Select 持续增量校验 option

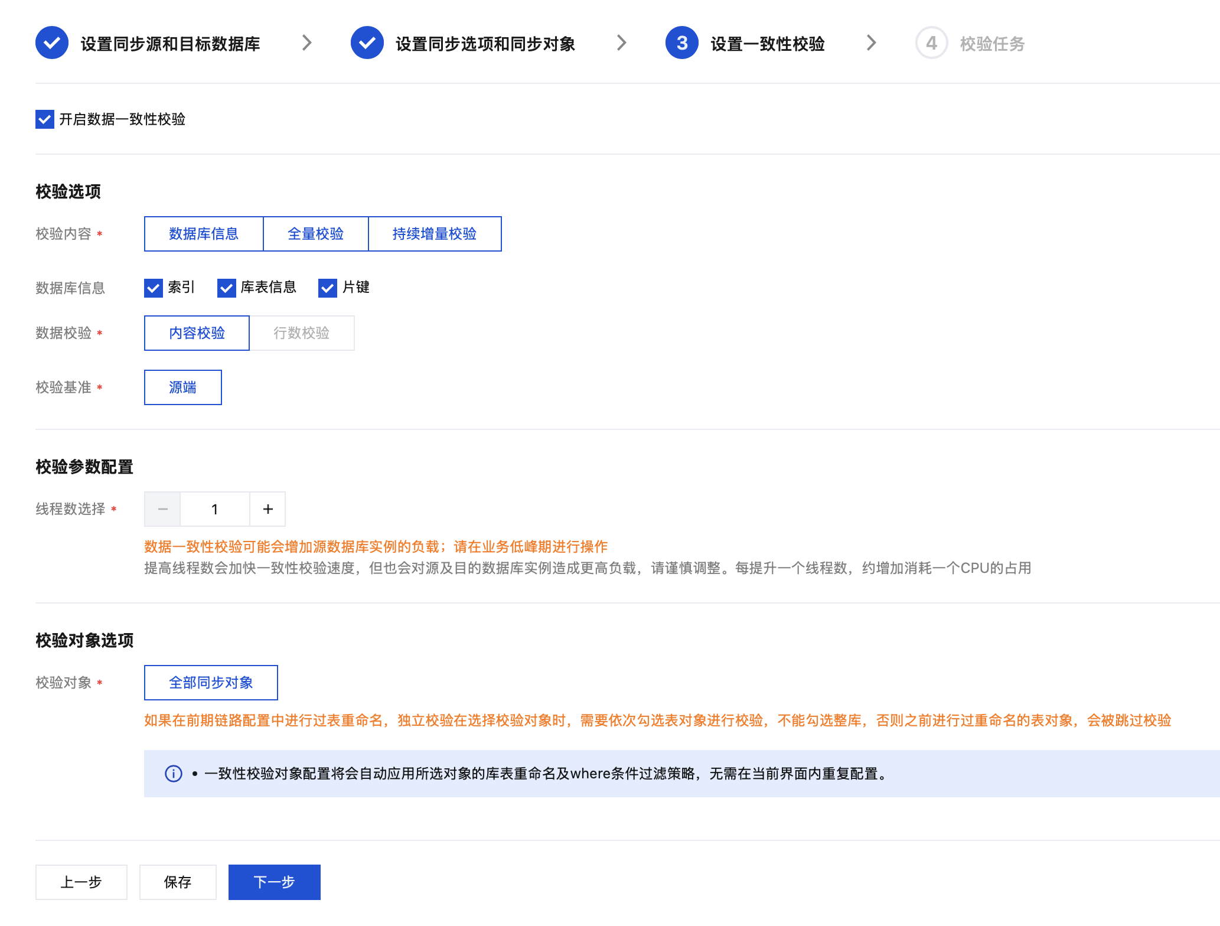click(435, 234)
